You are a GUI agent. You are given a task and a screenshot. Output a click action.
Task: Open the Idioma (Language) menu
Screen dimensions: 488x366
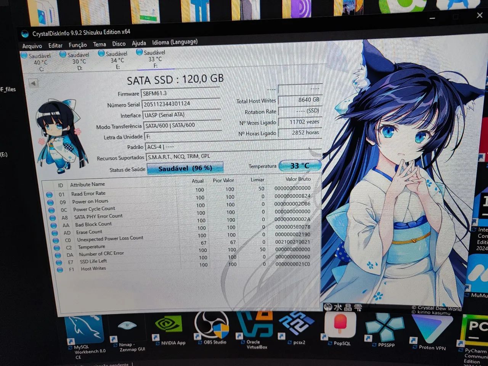click(x=175, y=42)
